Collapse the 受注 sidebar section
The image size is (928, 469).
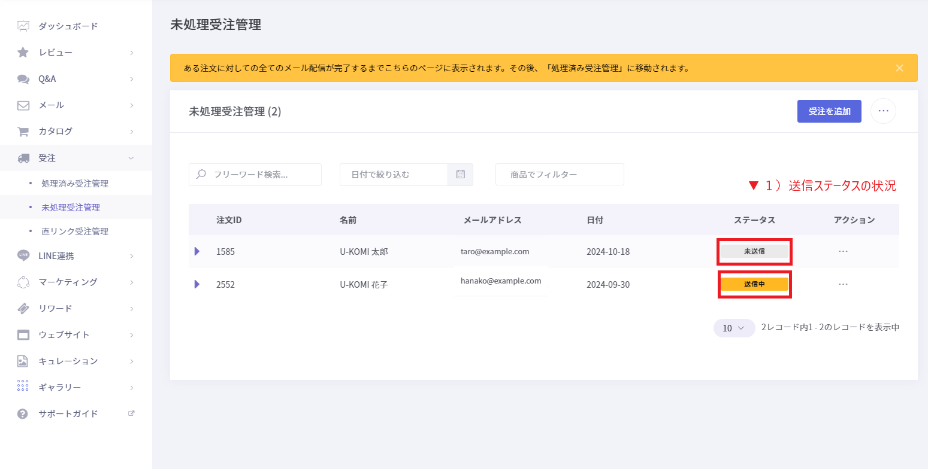(131, 158)
